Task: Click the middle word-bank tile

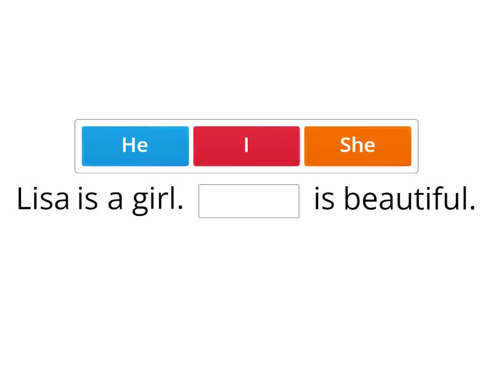Action: (246, 146)
